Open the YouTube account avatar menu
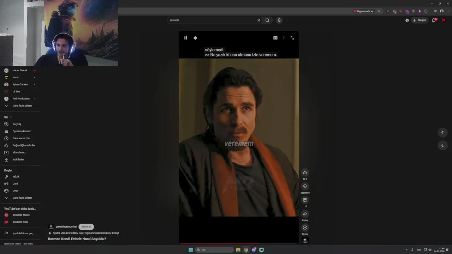Screen dimensions: 452x254 coord(444,20)
